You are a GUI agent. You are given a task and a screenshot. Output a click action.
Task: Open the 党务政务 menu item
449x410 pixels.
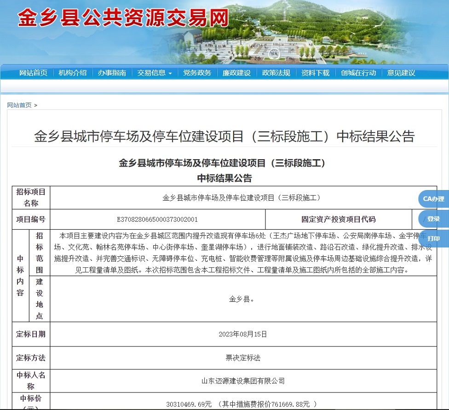[x=197, y=73]
